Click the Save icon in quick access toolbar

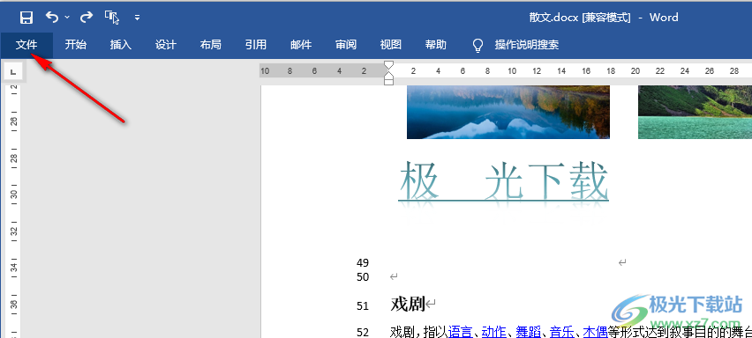(26, 18)
